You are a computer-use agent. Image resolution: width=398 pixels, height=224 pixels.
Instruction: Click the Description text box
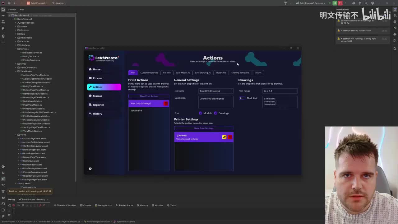click(216, 102)
